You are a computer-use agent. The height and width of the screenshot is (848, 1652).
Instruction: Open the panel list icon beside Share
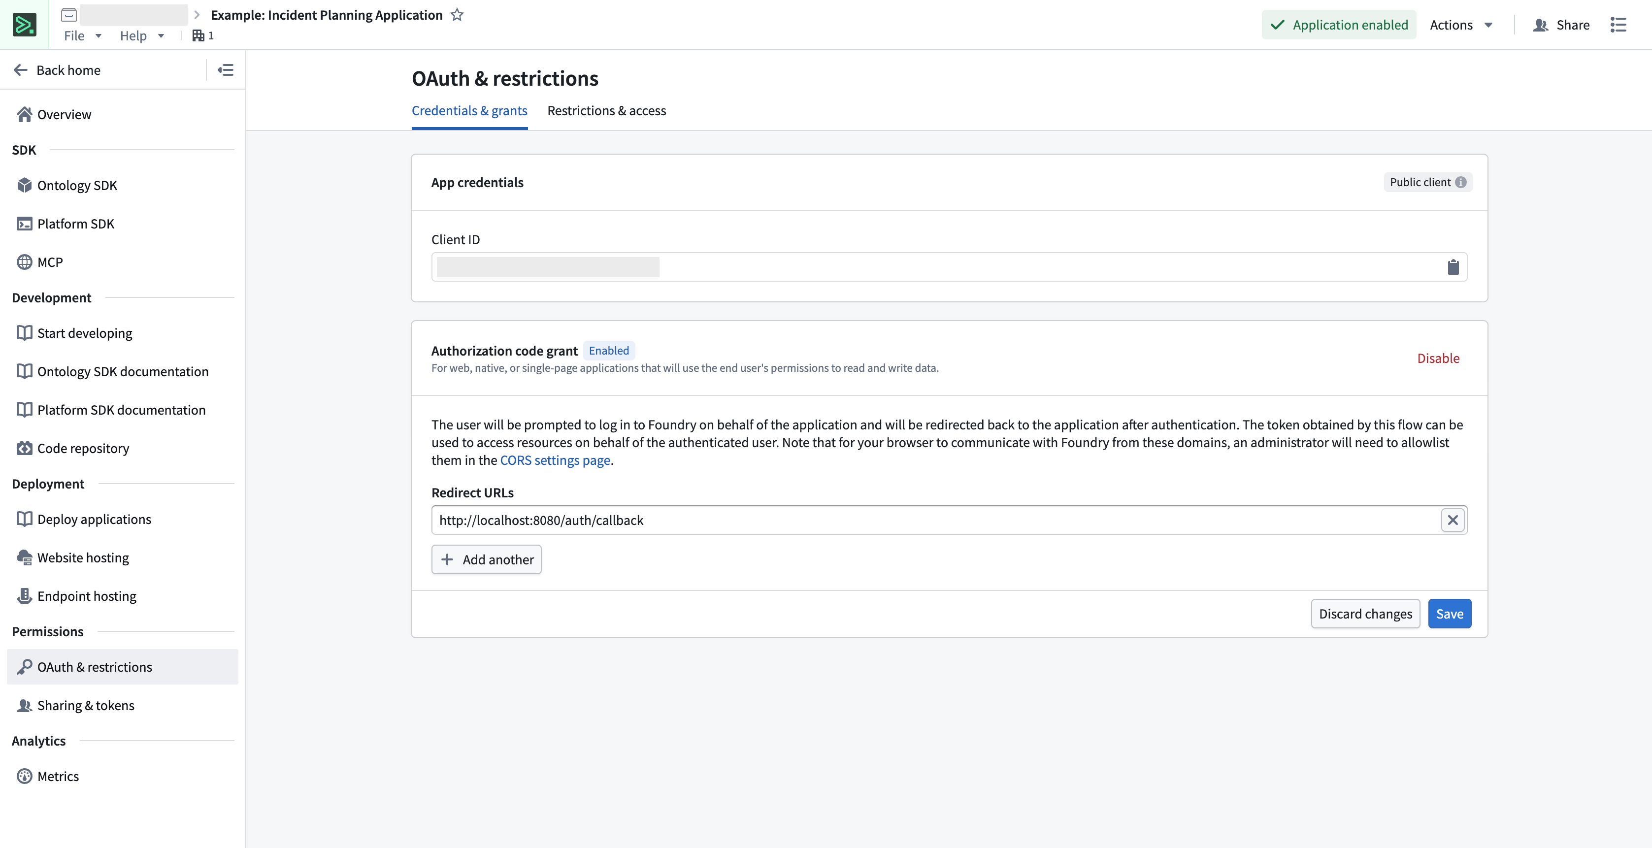[x=1618, y=25]
